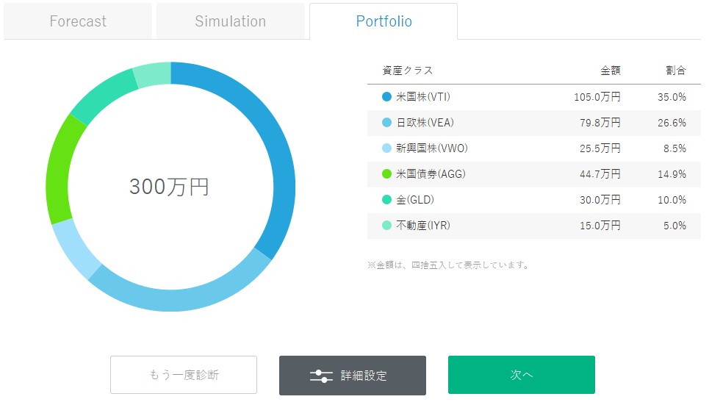Click the 35.0% ratio value
This screenshot has height=402, width=709.
[672, 97]
